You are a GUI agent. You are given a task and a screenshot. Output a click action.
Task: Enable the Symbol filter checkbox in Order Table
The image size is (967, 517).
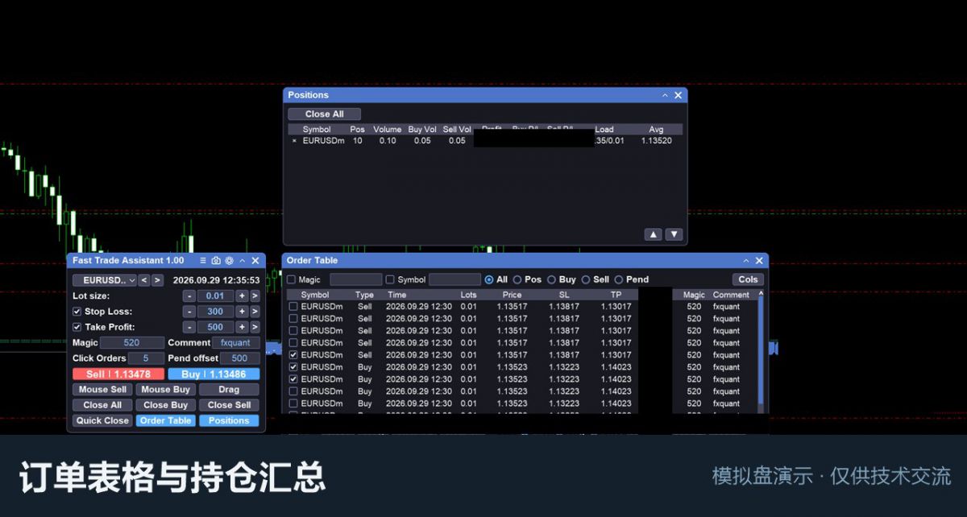[390, 279]
